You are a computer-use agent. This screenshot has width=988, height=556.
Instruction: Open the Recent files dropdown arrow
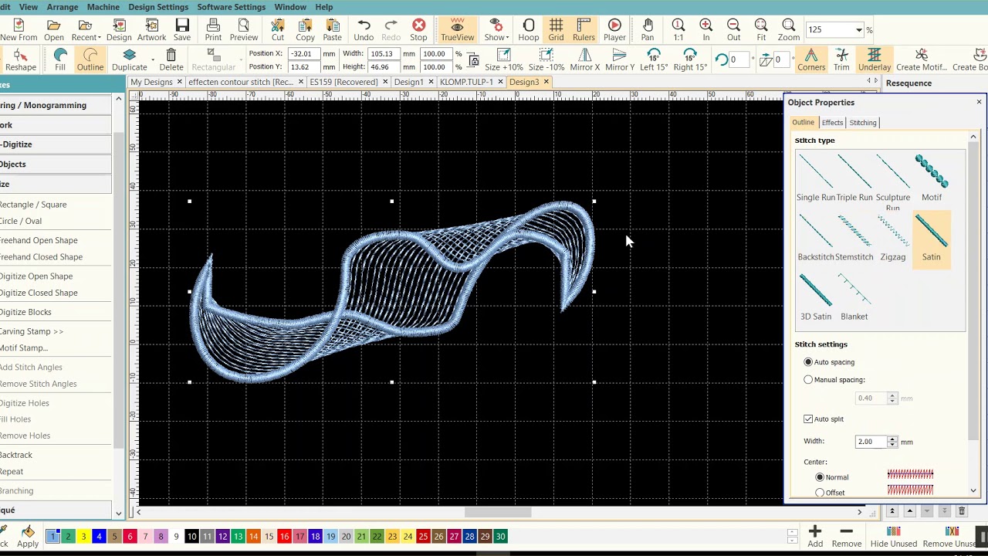pos(99,37)
